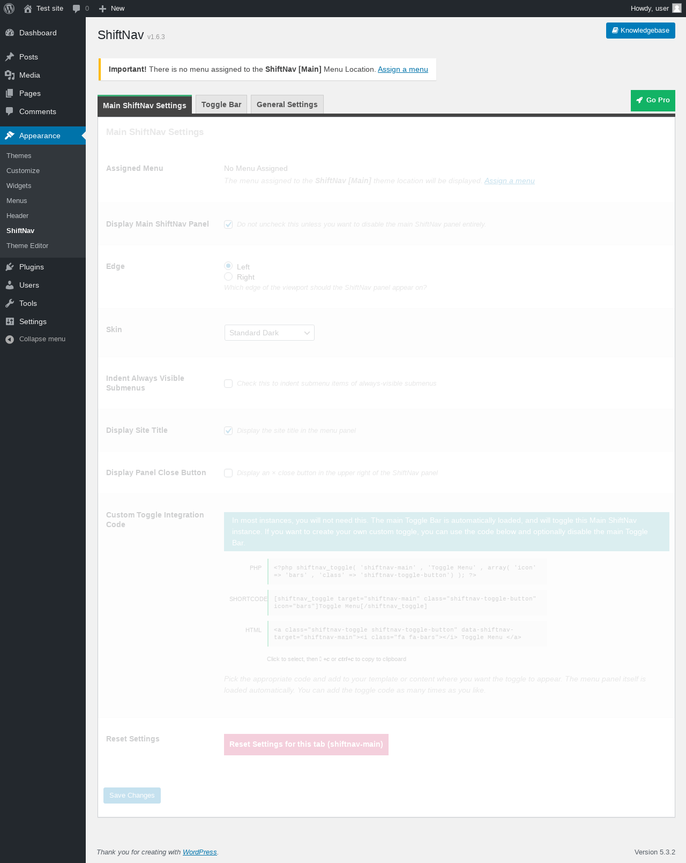Enable Indent Always Visible Submenus checkbox
686x863 pixels.
[x=228, y=384]
